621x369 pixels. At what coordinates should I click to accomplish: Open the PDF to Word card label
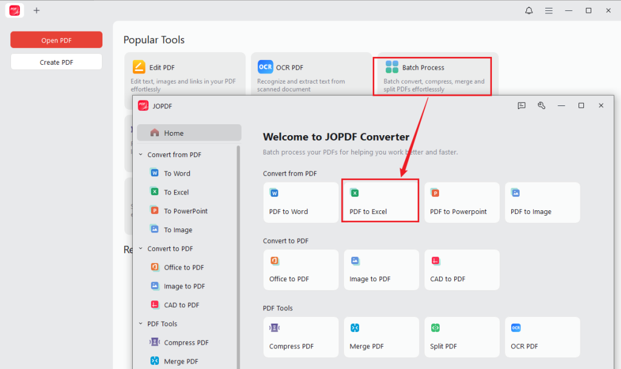click(x=288, y=211)
